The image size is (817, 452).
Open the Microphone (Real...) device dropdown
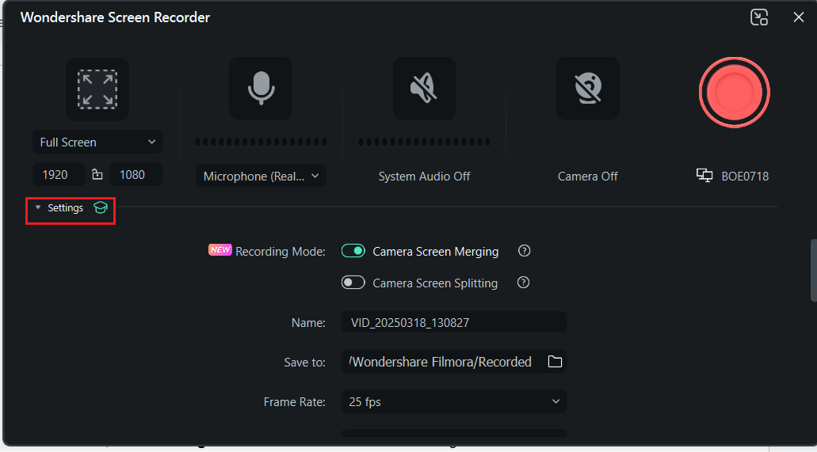(261, 176)
